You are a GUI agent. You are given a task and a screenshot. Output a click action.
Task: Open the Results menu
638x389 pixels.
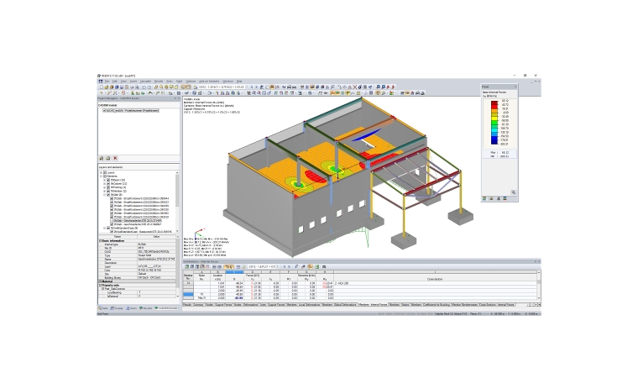click(x=159, y=81)
